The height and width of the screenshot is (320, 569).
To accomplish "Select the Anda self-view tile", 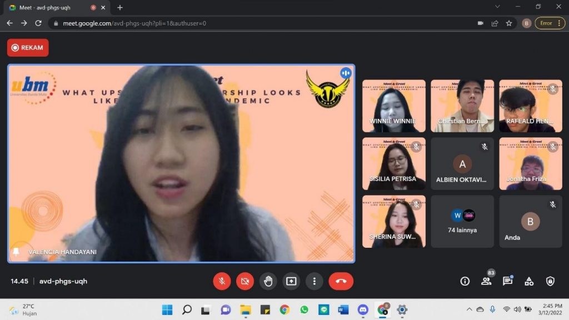I will (531, 221).
